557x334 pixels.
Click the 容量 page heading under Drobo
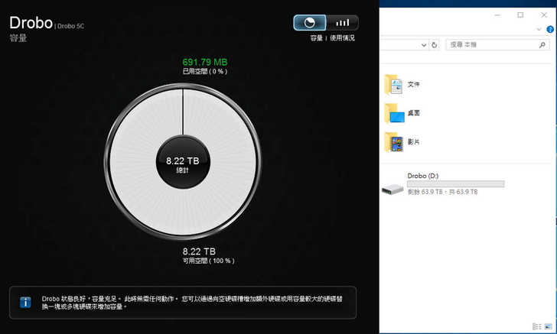(18, 37)
